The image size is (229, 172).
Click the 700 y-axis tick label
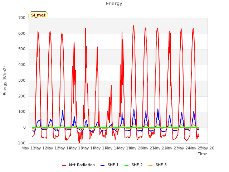point(22,18)
